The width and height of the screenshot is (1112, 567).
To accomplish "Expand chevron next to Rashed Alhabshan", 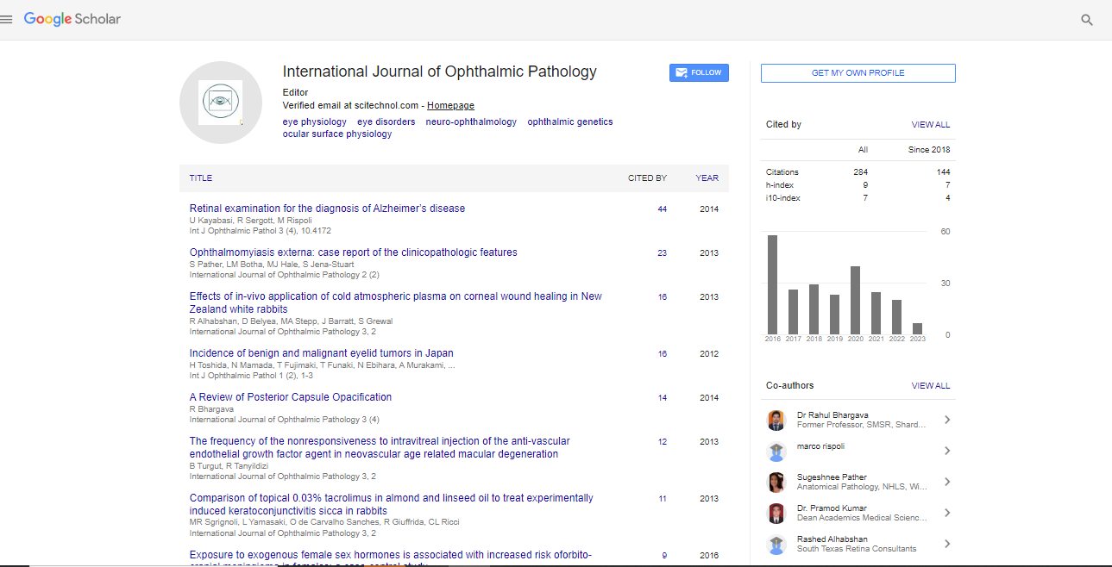I will coord(946,544).
